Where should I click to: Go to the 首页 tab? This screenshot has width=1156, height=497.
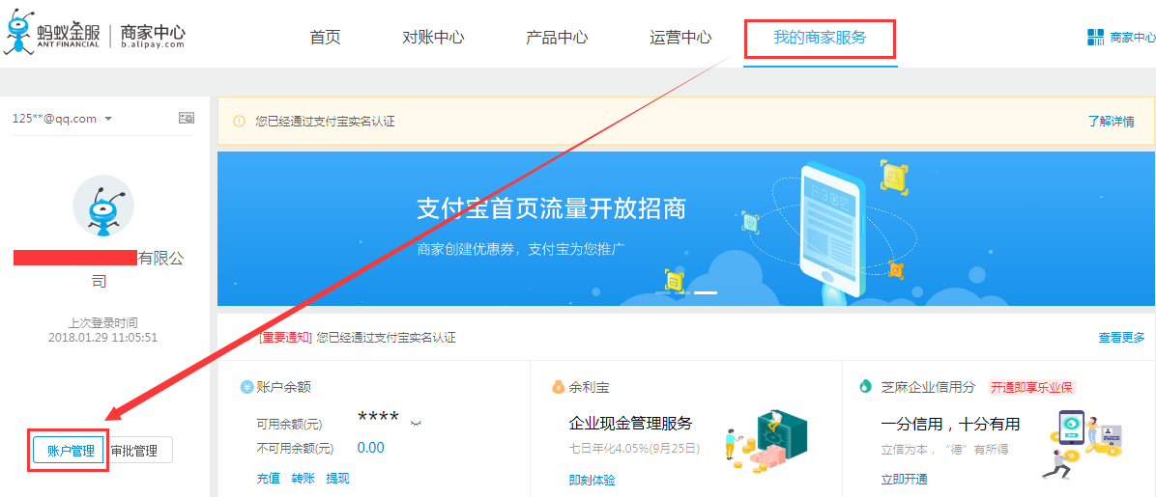point(325,38)
